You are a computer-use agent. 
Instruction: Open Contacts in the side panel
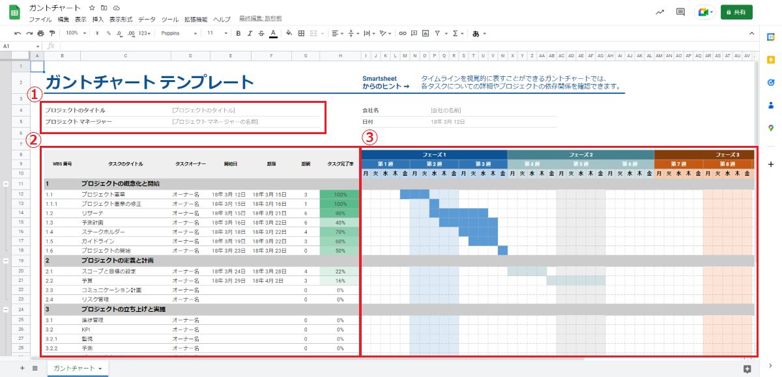coord(771,105)
